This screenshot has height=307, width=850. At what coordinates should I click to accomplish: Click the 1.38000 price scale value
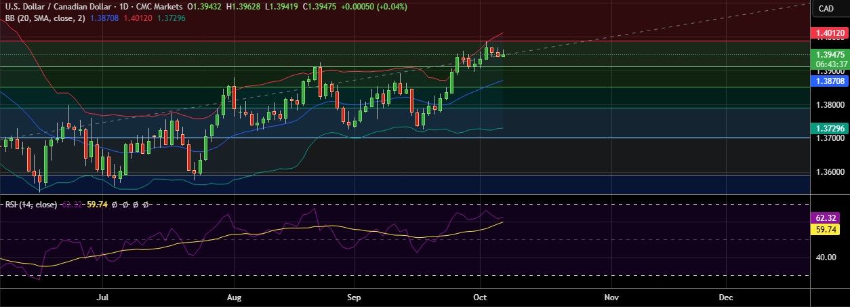(829, 105)
